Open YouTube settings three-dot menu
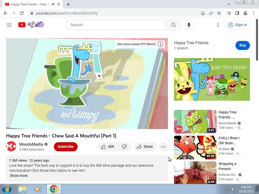The height and width of the screenshot is (194, 259). pos(218,25)
